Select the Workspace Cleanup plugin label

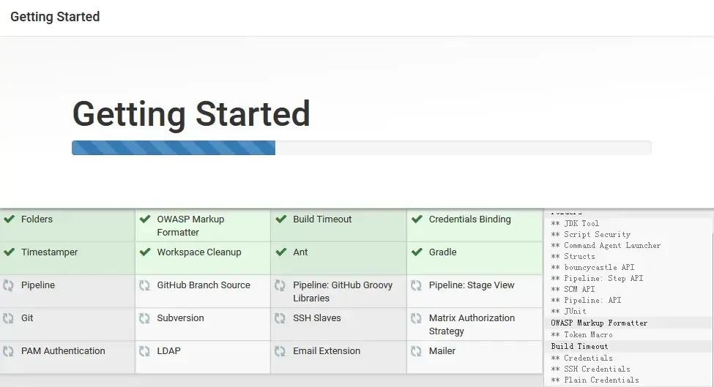point(198,252)
